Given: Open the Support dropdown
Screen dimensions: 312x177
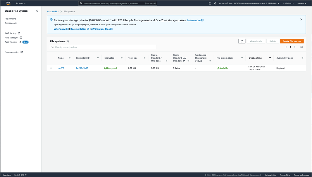Looking at the screenshot, I should pos(302,3).
